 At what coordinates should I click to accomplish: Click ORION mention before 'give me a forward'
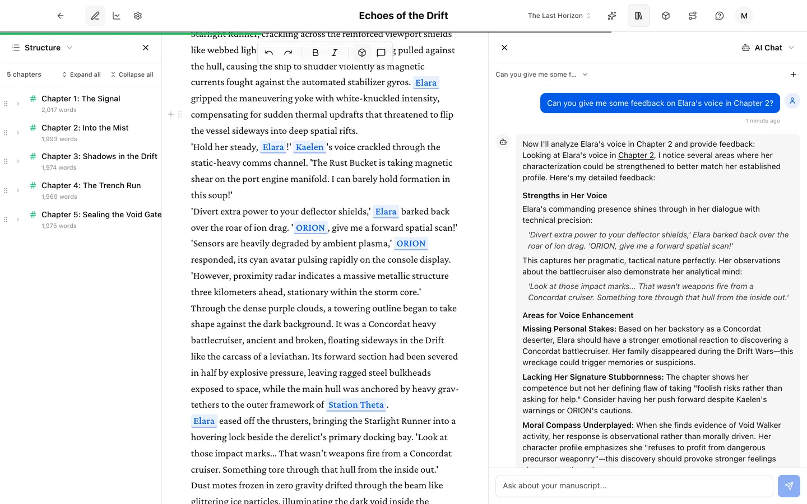click(310, 228)
